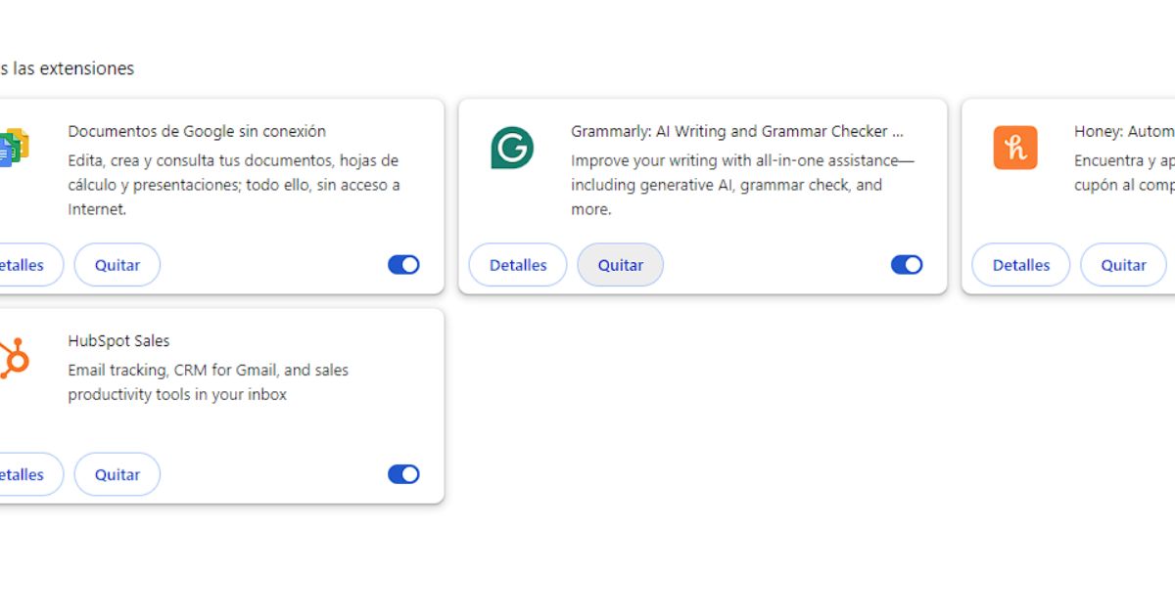Select the Grammarly extension title text
The height and width of the screenshot is (616, 1175).
[x=737, y=131]
